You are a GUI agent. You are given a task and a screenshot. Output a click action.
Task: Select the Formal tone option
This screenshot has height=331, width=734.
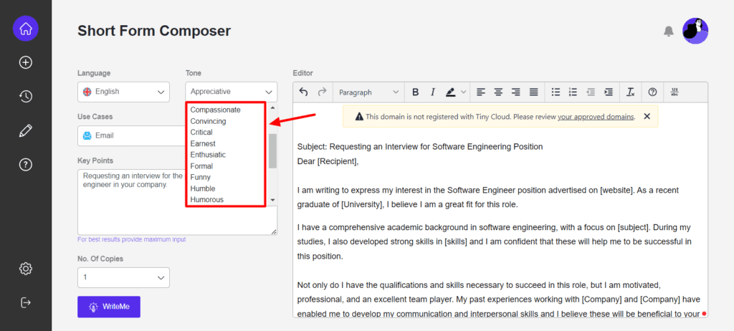point(201,166)
